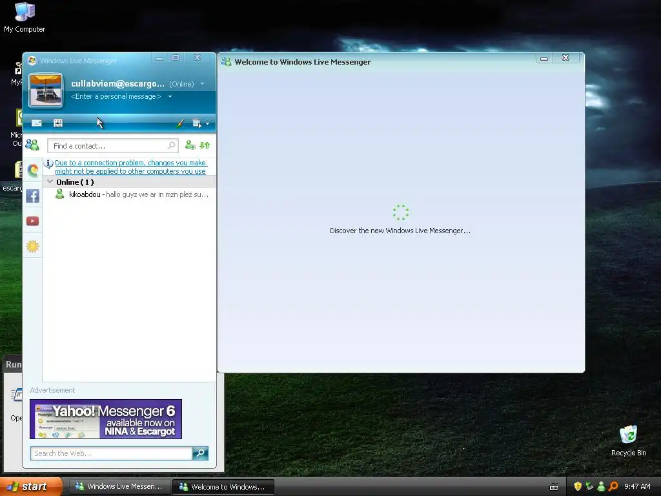Click the orange magnifier tray icon

click(x=613, y=486)
